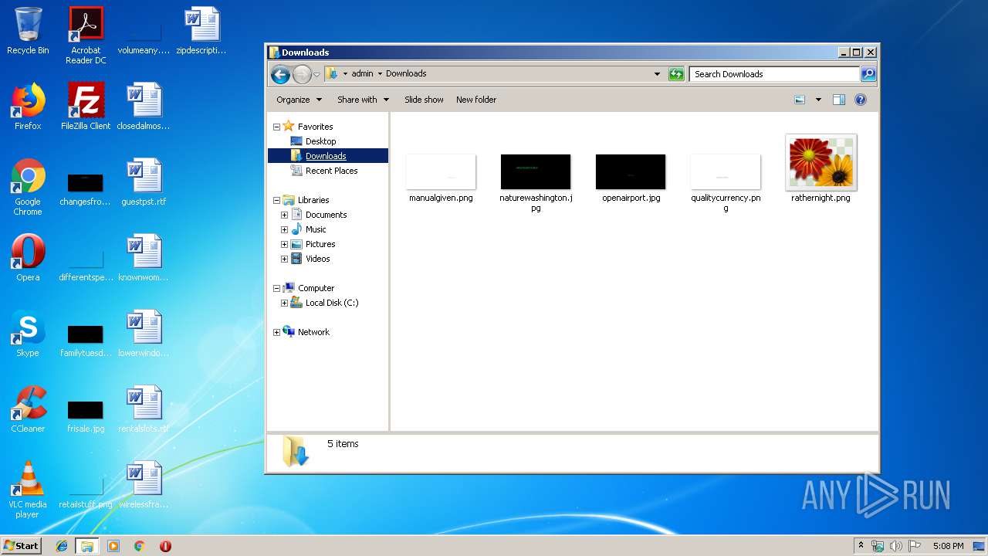Collapse the Libraries tree section
The height and width of the screenshot is (556, 988).
pos(276,200)
